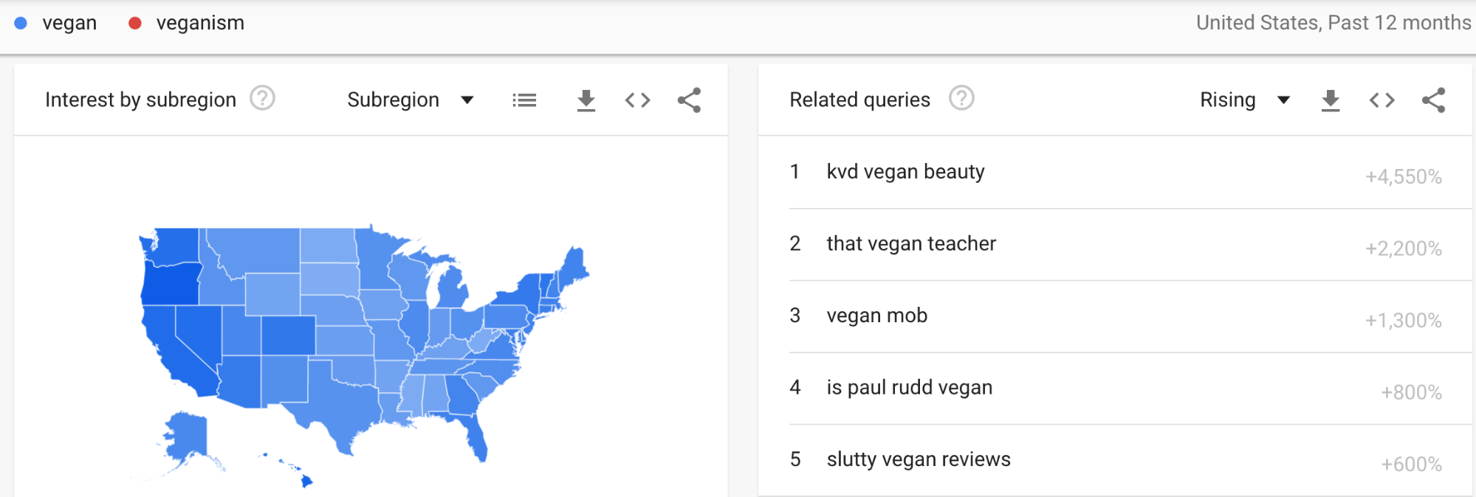Open embed code for subregion map

point(637,100)
